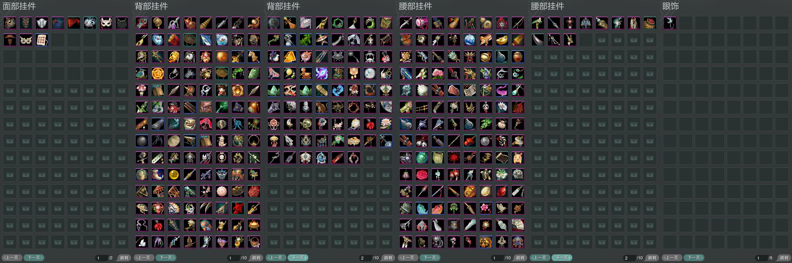This screenshot has height=263, width=792.
Task: Select the pink peony flower waist item
Action: click(438, 74)
